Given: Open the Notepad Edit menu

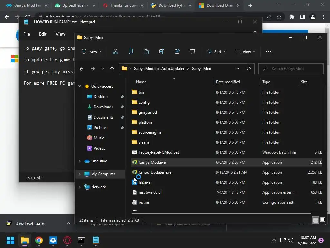Looking at the screenshot, I should click(43, 34).
